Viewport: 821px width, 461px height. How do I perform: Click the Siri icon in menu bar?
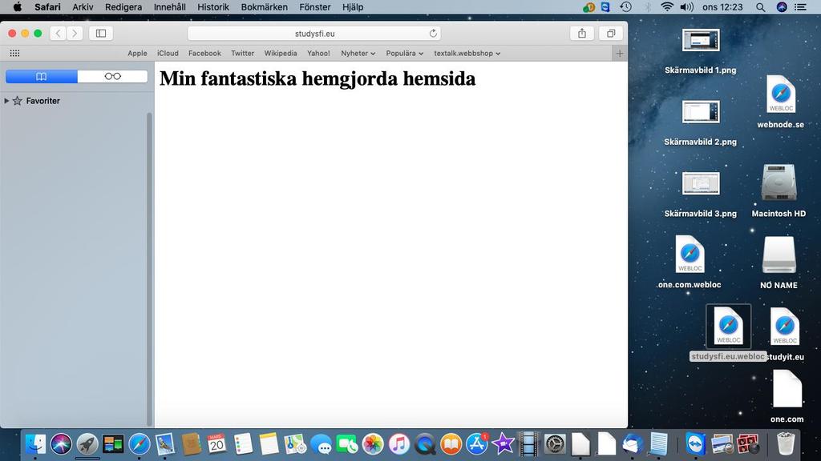782,7
